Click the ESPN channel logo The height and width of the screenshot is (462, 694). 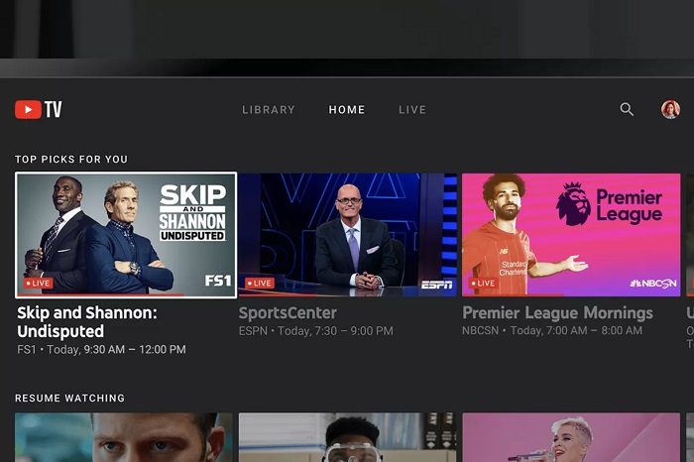[436, 285]
